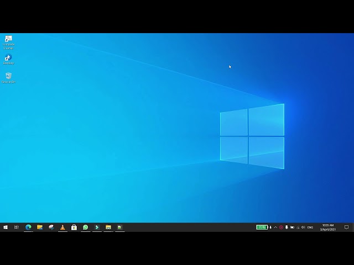Screen dimensions: 354x265
Task: Open the yellow folder icon beside Edge
Action: (40, 227)
